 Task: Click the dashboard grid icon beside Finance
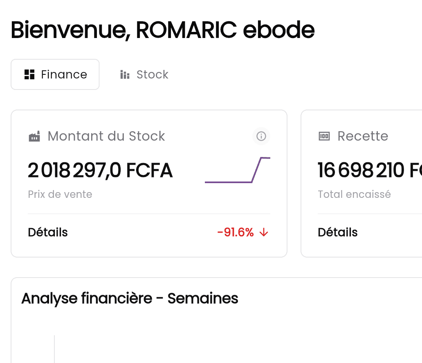click(x=29, y=74)
